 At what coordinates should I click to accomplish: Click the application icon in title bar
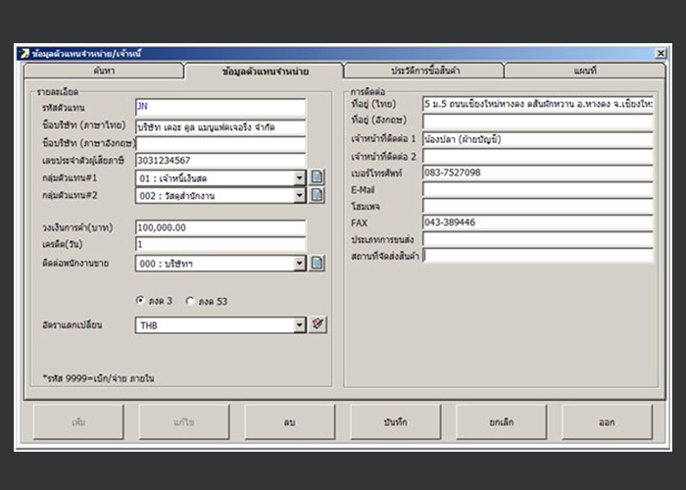tap(24, 53)
